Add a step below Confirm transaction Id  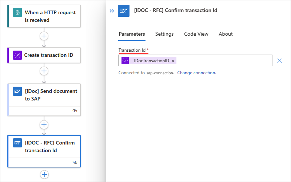[44, 175]
